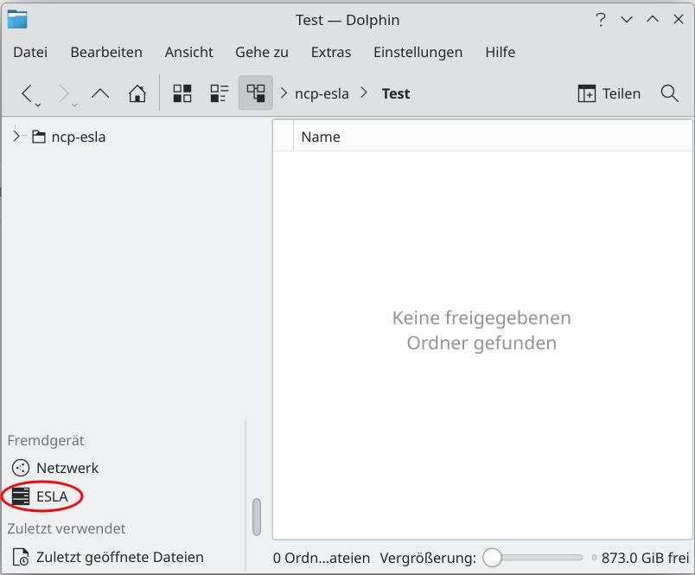The height and width of the screenshot is (575, 695).
Task: Maximize the Dolphin window
Action: click(x=653, y=19)
